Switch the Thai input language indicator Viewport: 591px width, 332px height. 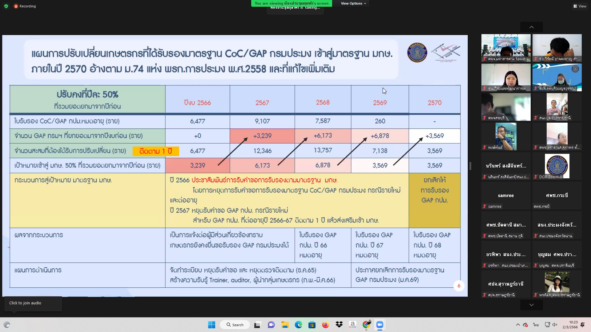pos(536,325)
